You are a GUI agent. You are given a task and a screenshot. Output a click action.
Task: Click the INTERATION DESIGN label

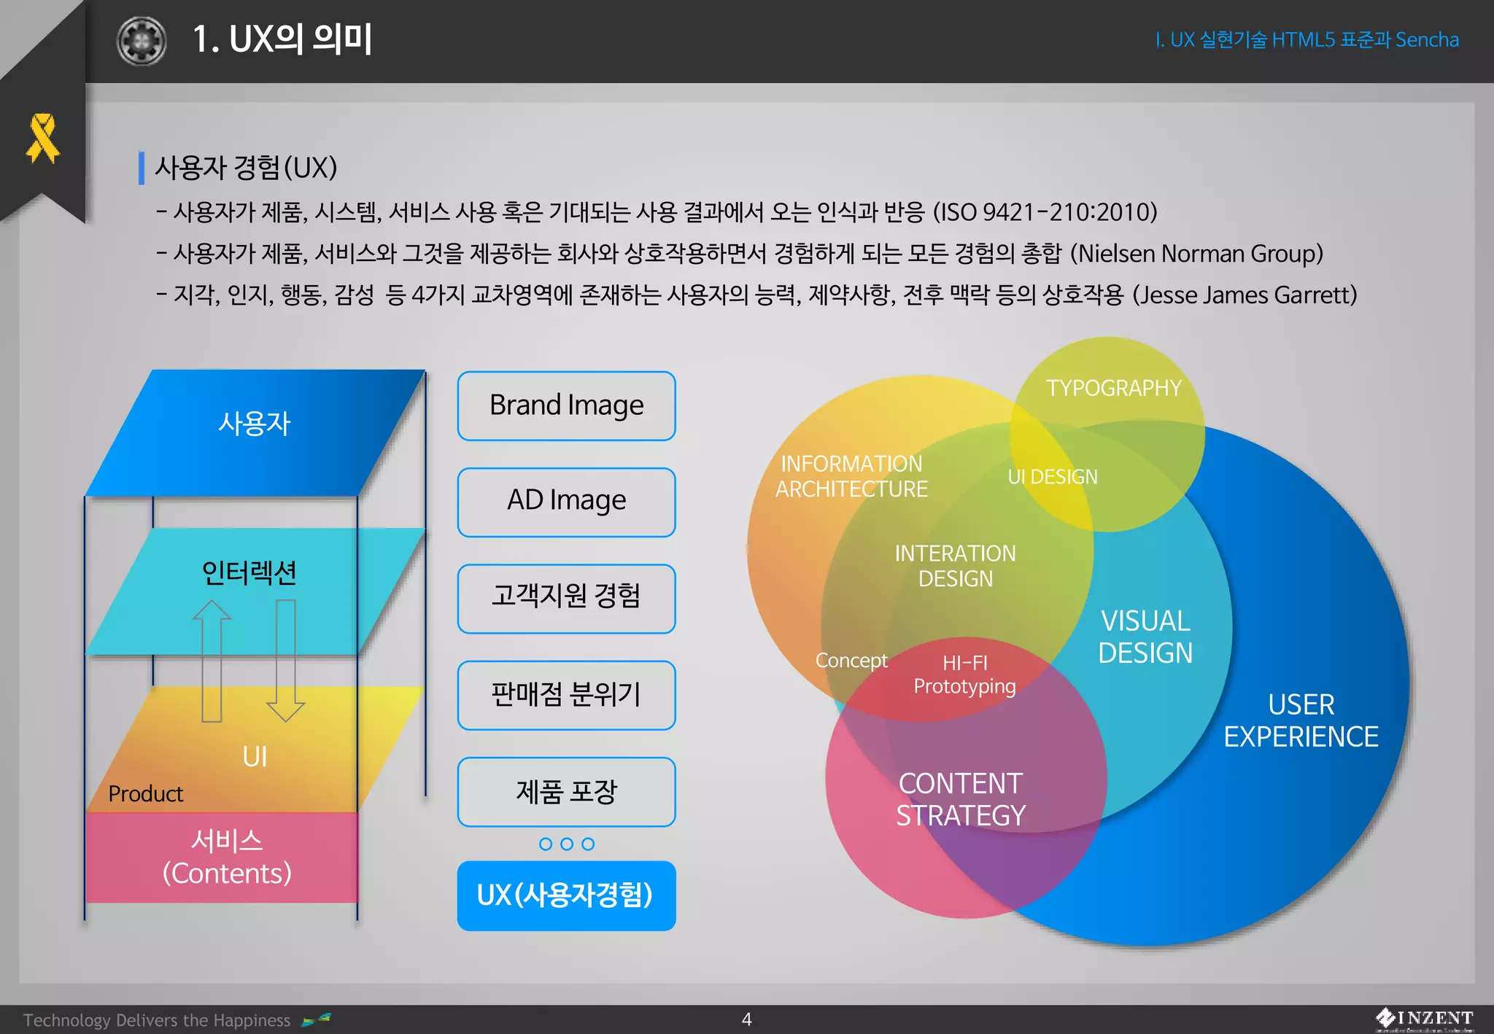955,566
